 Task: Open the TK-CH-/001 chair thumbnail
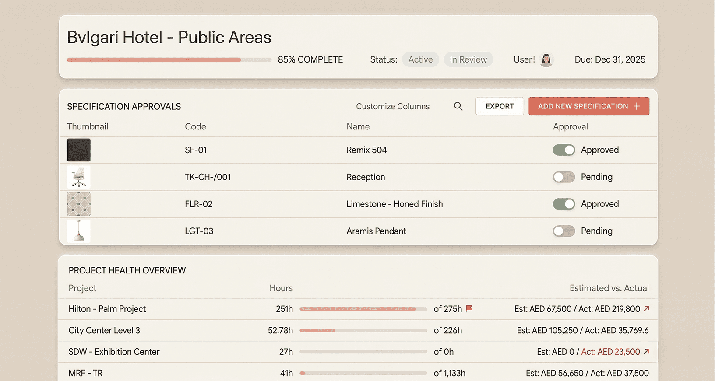79,177
